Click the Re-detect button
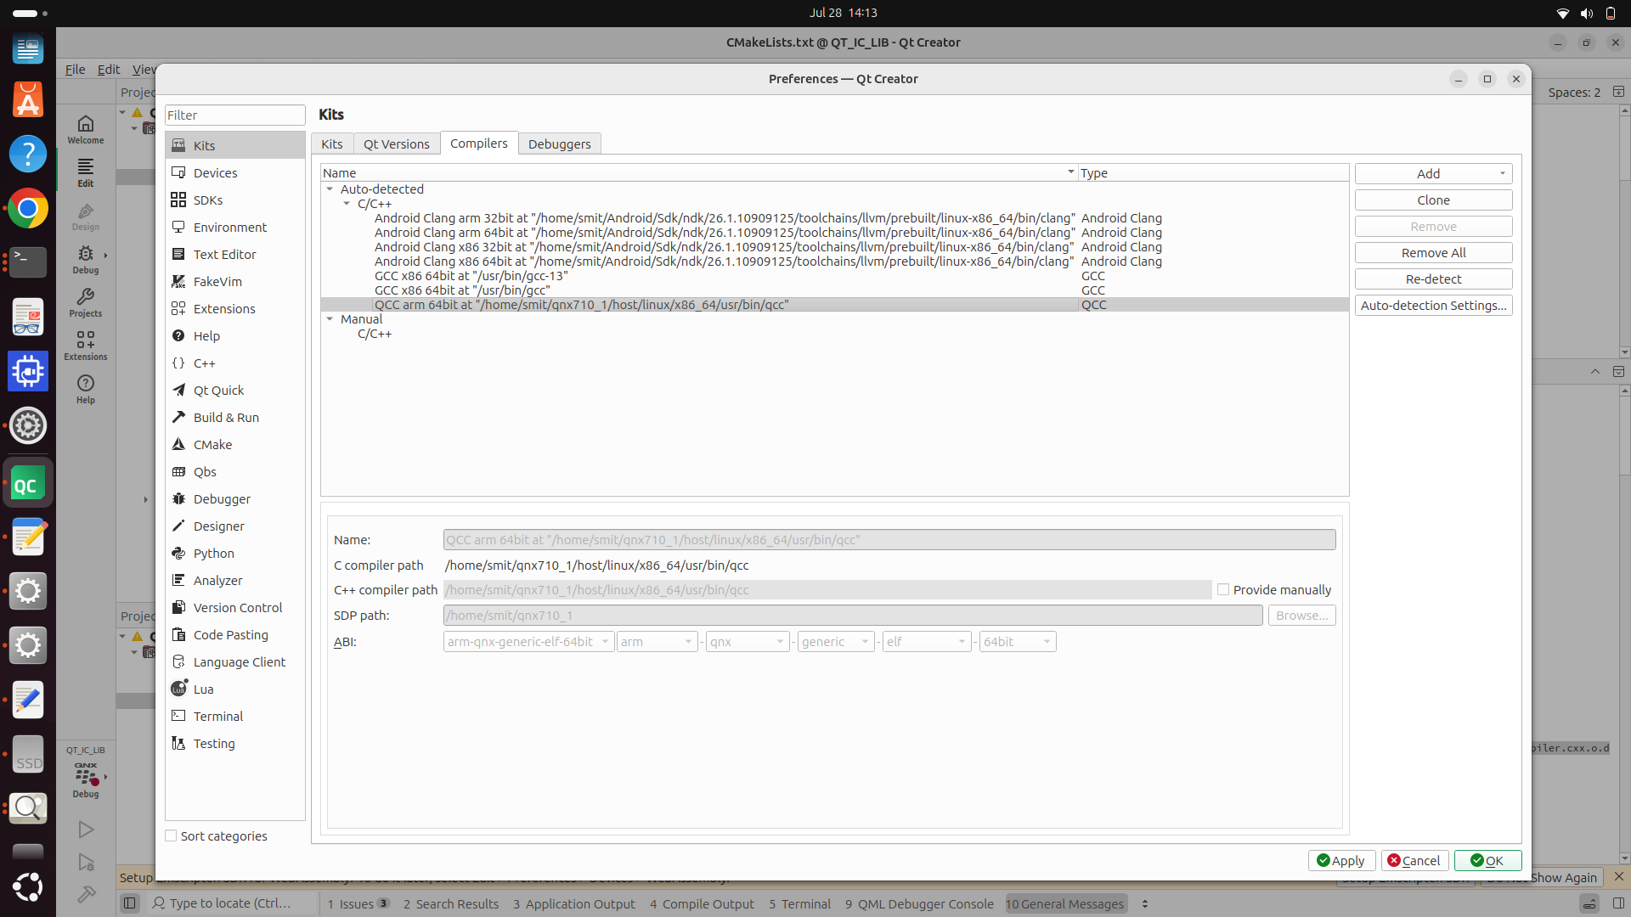This screenshot has height=917, width=1631. point(1433,278)
